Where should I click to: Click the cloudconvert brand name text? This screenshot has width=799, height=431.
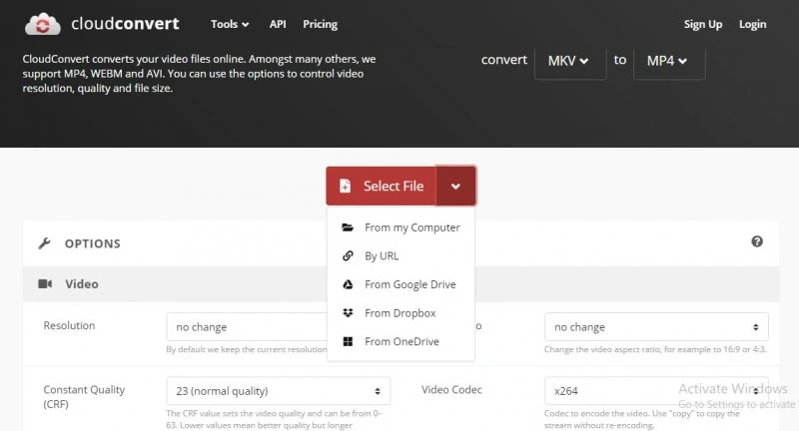point(125,23)
